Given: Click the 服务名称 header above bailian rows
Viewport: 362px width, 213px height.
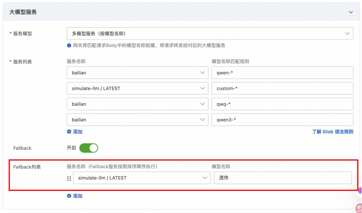Looking at the screenshot, I should tap(76, 62).
